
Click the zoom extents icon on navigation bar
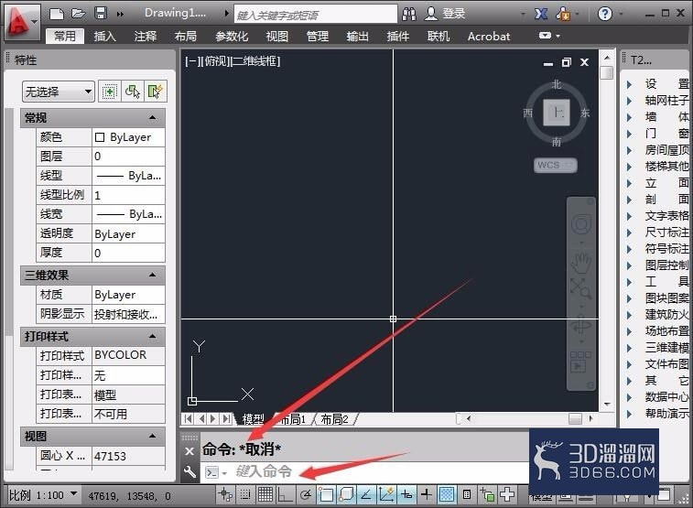tap(580, 288)
